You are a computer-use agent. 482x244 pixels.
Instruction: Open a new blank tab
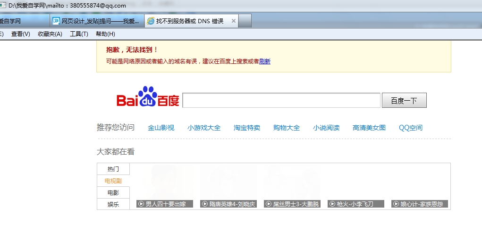coord(245,21)
